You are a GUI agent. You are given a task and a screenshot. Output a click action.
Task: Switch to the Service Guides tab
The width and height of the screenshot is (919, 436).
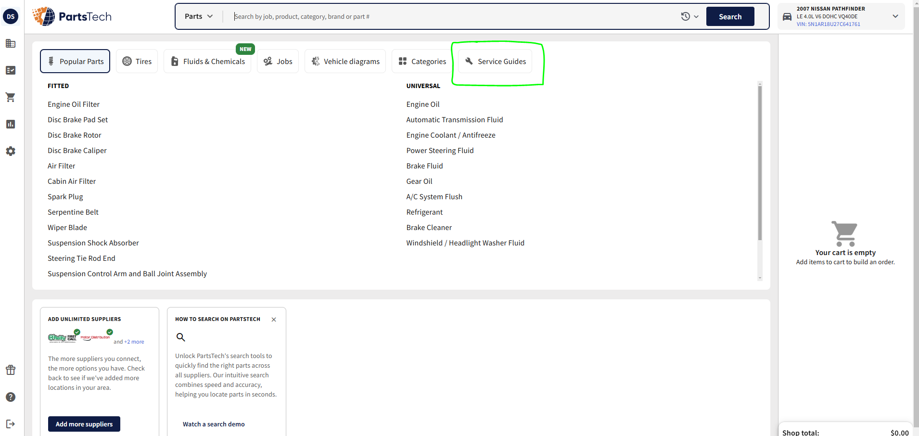495,62
